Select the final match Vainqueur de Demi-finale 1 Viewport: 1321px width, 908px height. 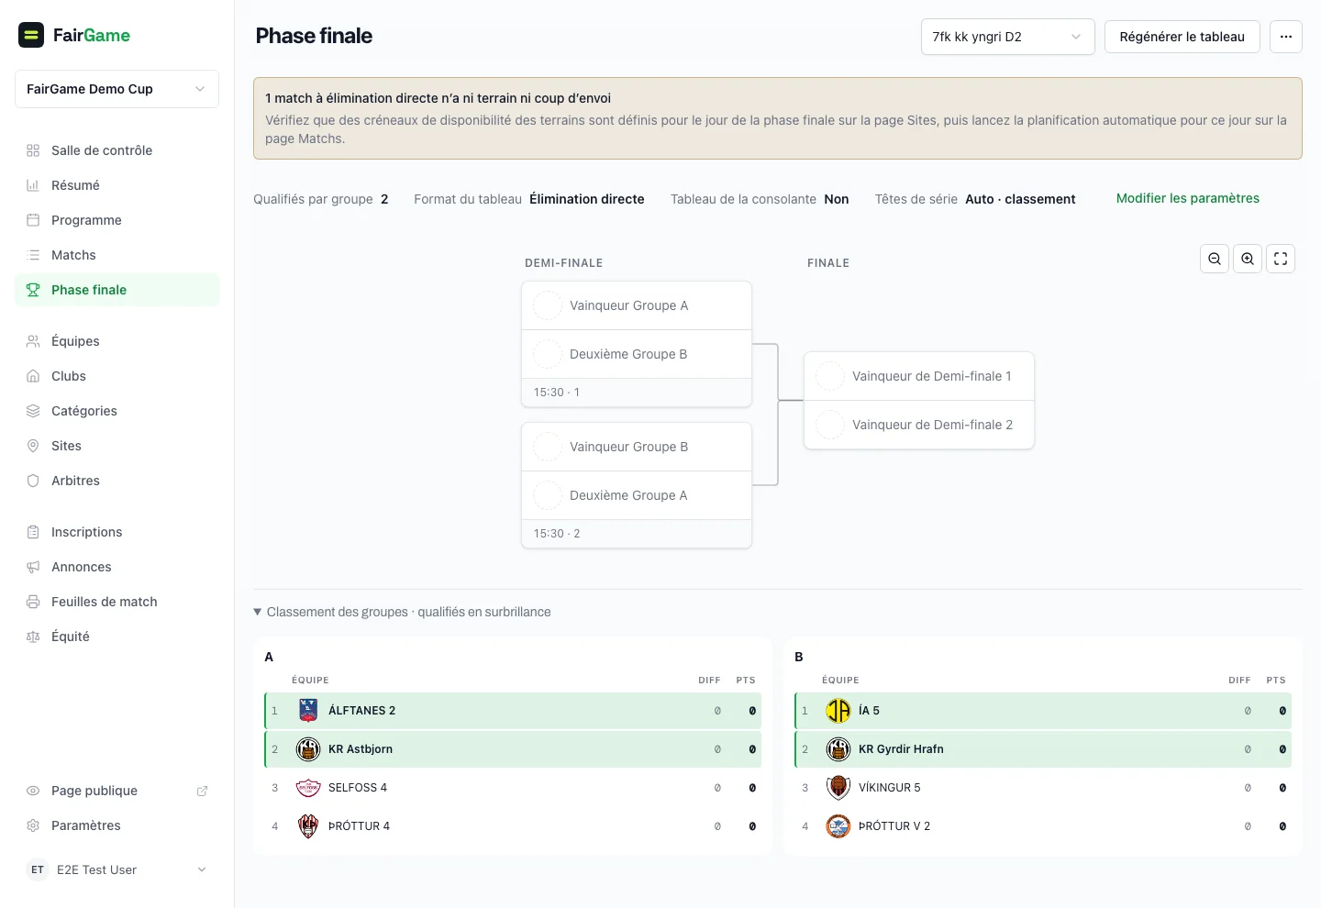tap(919, 376)
